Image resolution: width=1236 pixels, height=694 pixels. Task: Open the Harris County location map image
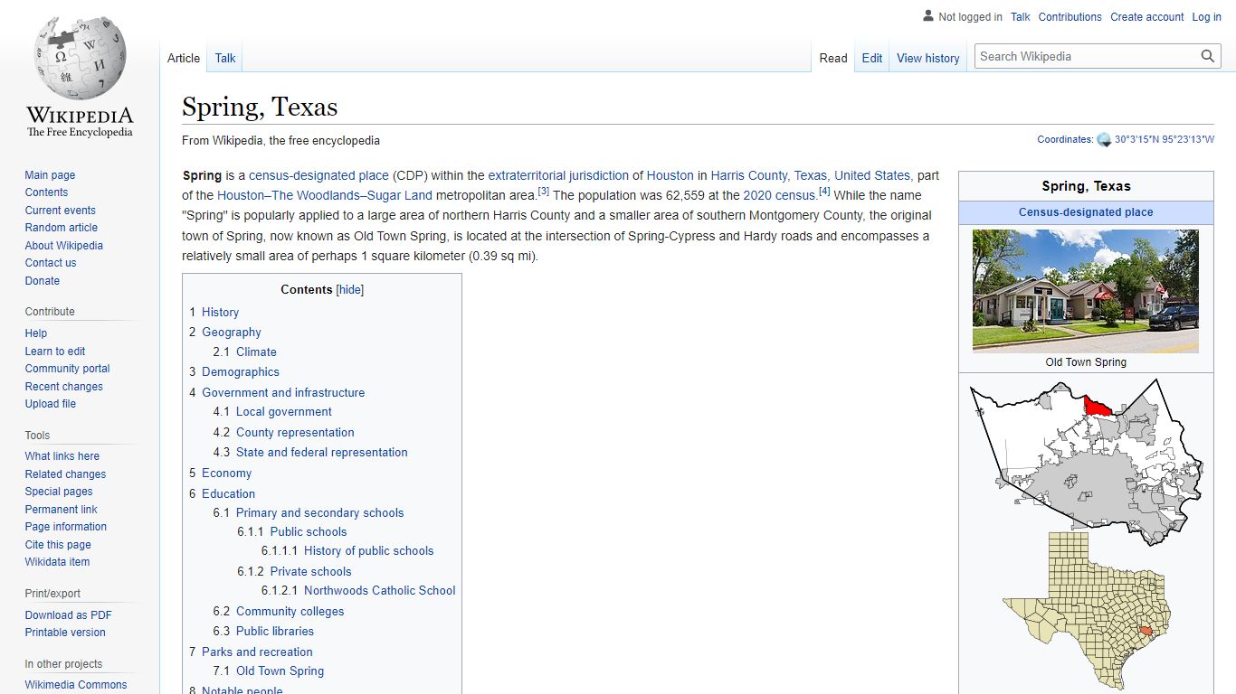click(x=1086, y=463)
